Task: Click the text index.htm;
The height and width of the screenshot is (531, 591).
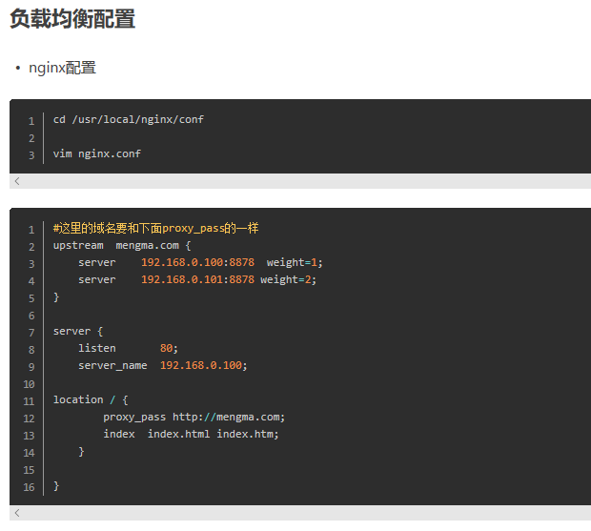Action: pos(248,434)
